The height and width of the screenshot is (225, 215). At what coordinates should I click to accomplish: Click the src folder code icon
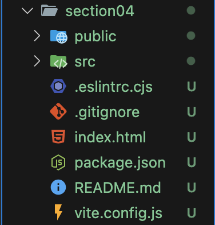(59, 61)
